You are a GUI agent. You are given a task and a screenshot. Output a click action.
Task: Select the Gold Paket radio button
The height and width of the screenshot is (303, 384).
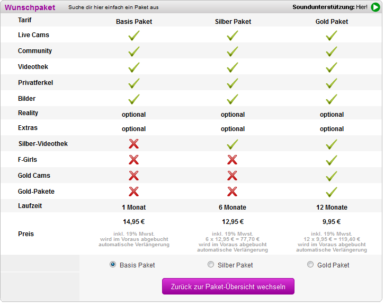[310, 264]
